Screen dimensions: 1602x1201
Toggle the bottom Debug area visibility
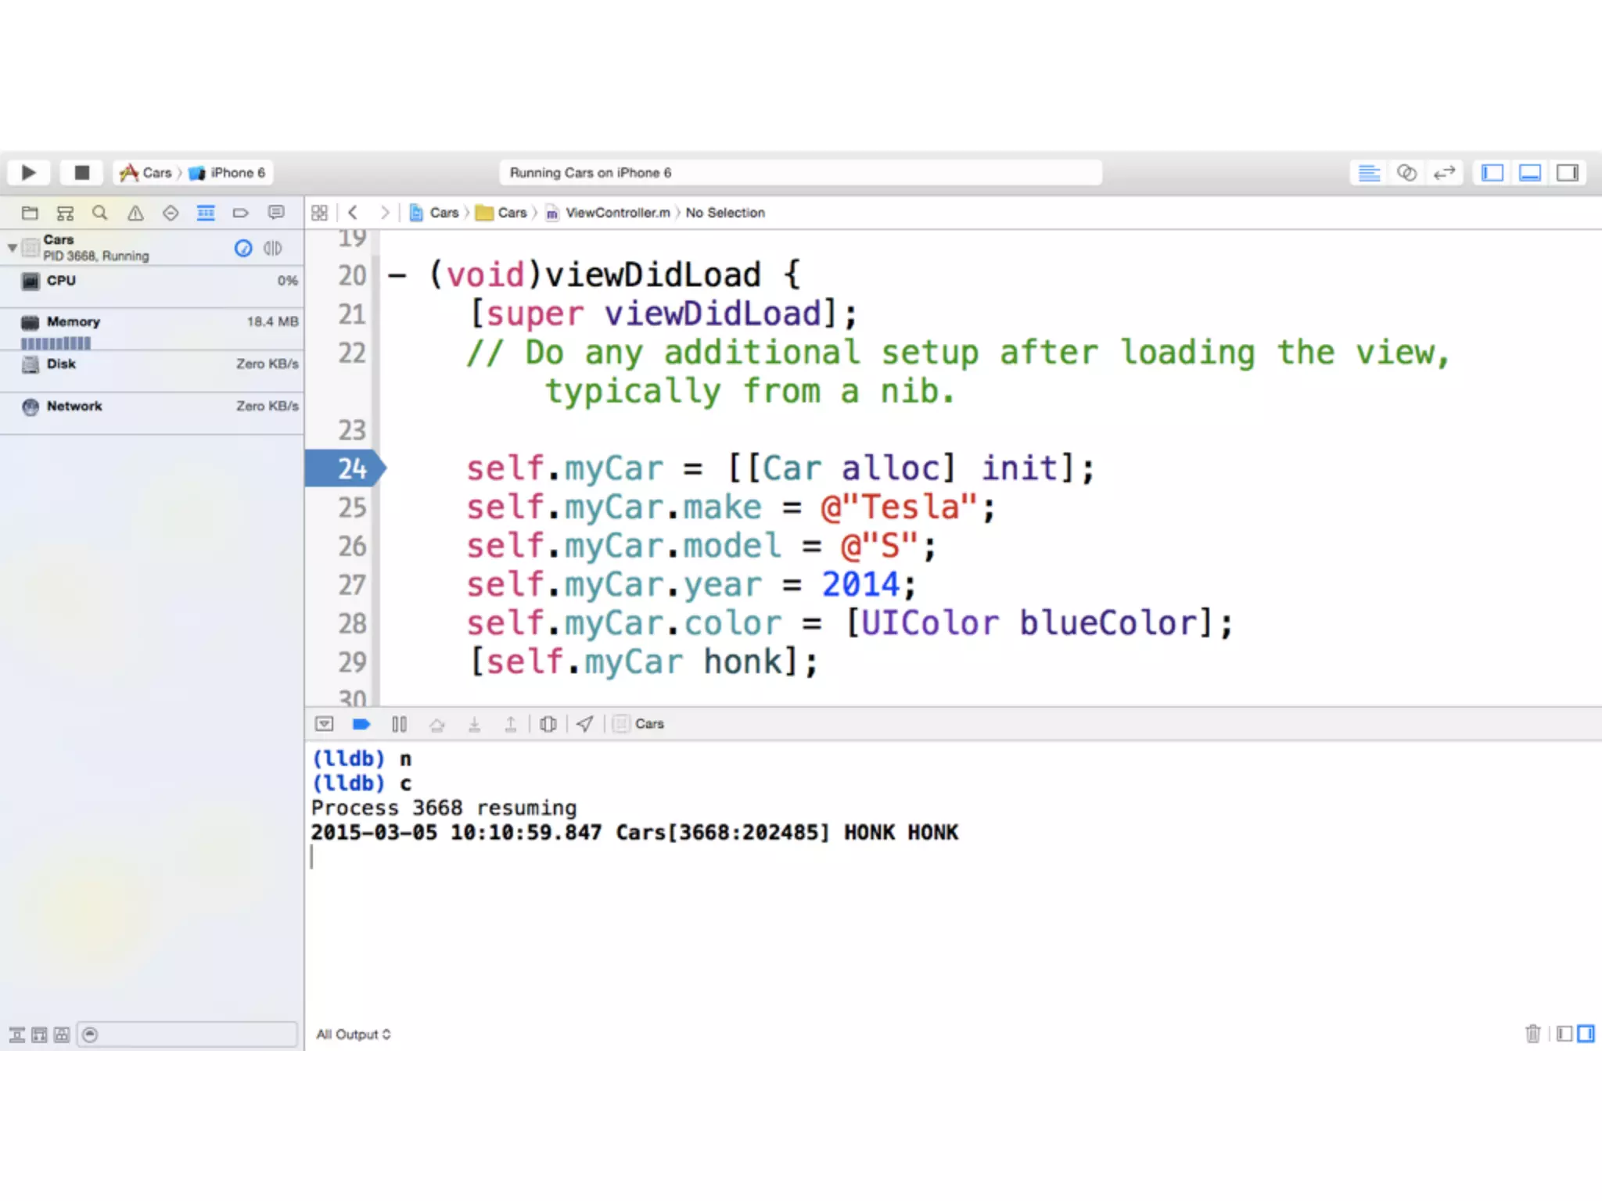pyautogui.click(x=1530, y=173)
